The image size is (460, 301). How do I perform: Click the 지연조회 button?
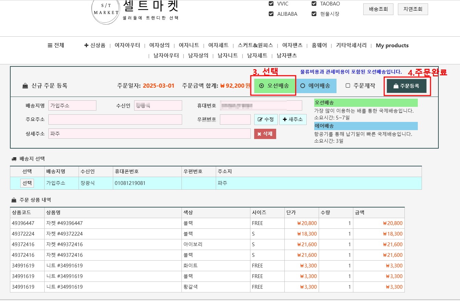[413, 9]
